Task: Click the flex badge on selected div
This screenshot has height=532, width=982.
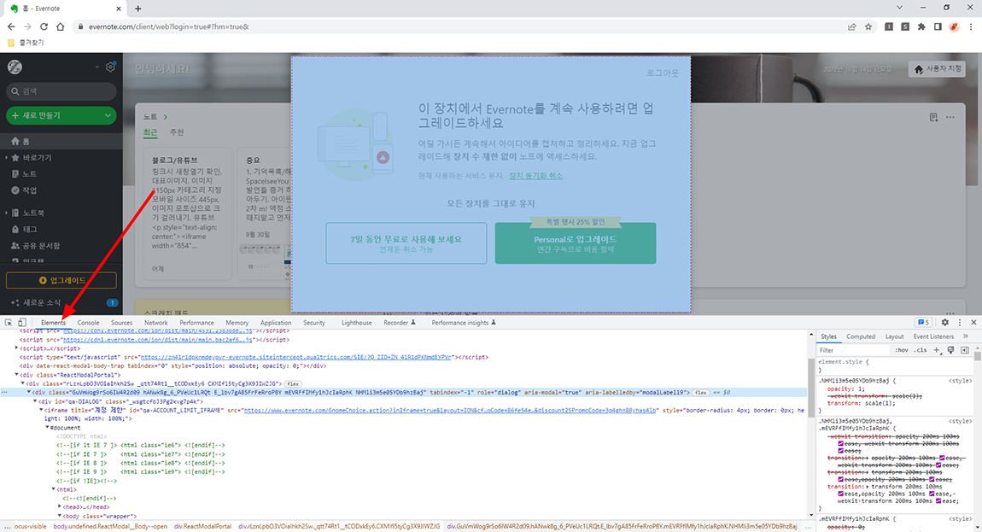Action: point(700,392)
